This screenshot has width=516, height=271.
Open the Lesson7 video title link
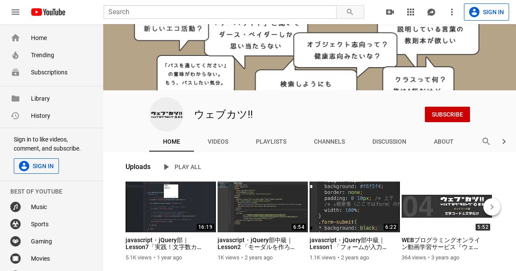[x=164, y=243]
